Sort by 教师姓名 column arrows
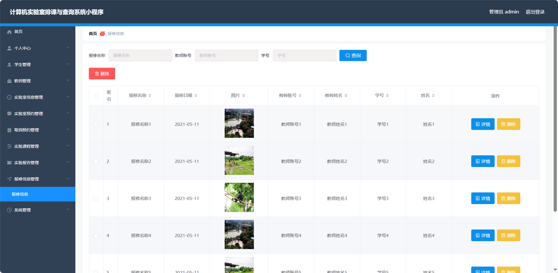Image resolution: width=558 pixels, height=273 pixels. tap(346, 95)
